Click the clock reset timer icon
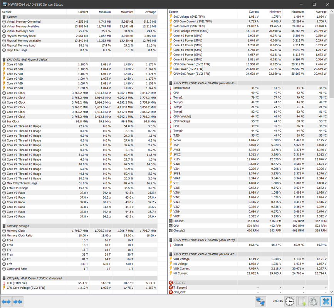The width and height of the screenshot is (334, 308). tap(290, 301)
